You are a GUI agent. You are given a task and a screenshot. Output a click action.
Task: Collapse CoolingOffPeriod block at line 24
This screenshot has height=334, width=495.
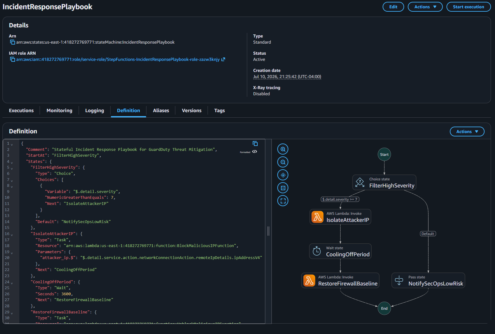[12, 283]
